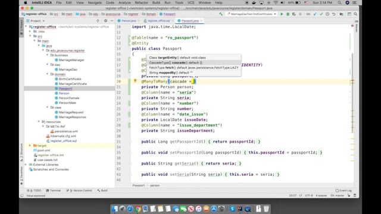Viewport: 381px width, 214px height.
Task: Click Git: master branch widget
Action: coord(337,196)
